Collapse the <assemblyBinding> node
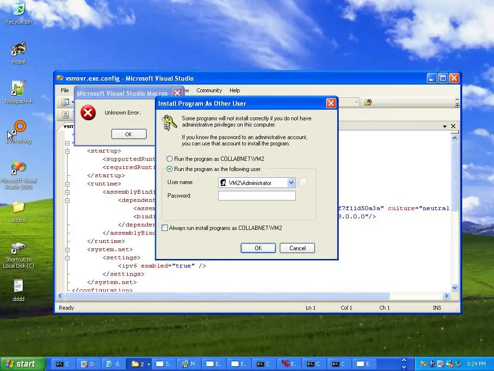 (x=67, y=192)
